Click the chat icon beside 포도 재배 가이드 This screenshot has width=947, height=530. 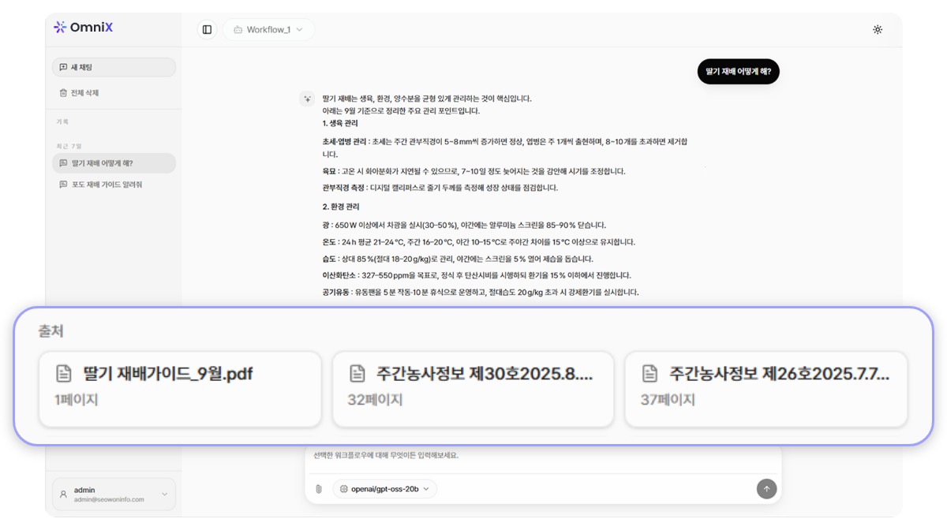tap(63, 185)
